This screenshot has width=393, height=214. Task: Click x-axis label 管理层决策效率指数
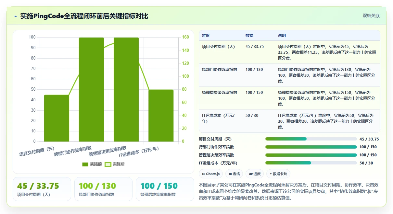[x=108, y=151]
